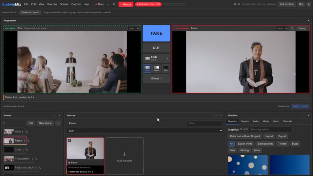Select the Wipe transition icon tile

coord(156,68)
